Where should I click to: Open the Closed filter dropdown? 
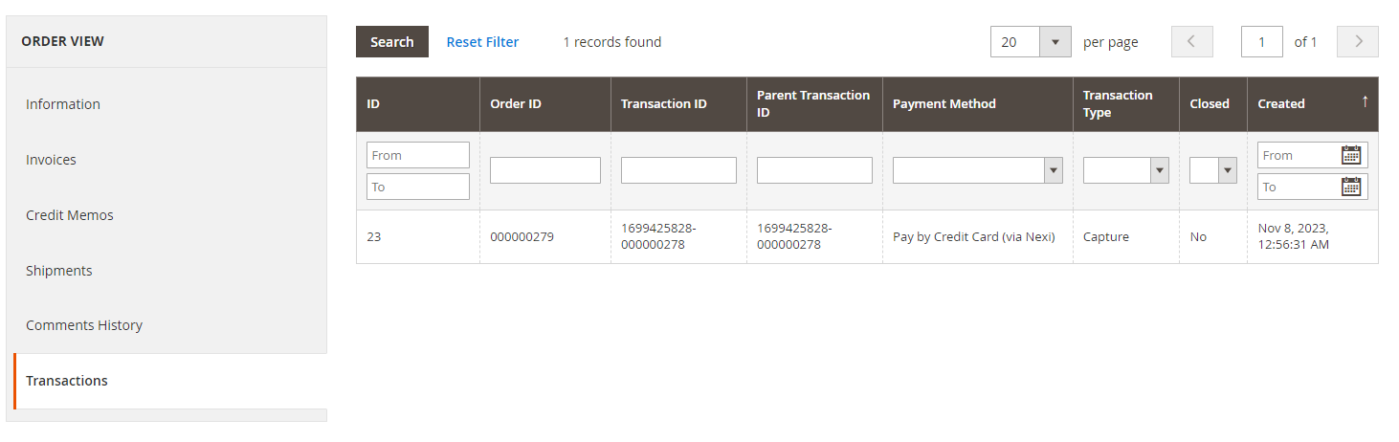point(1227,170)
